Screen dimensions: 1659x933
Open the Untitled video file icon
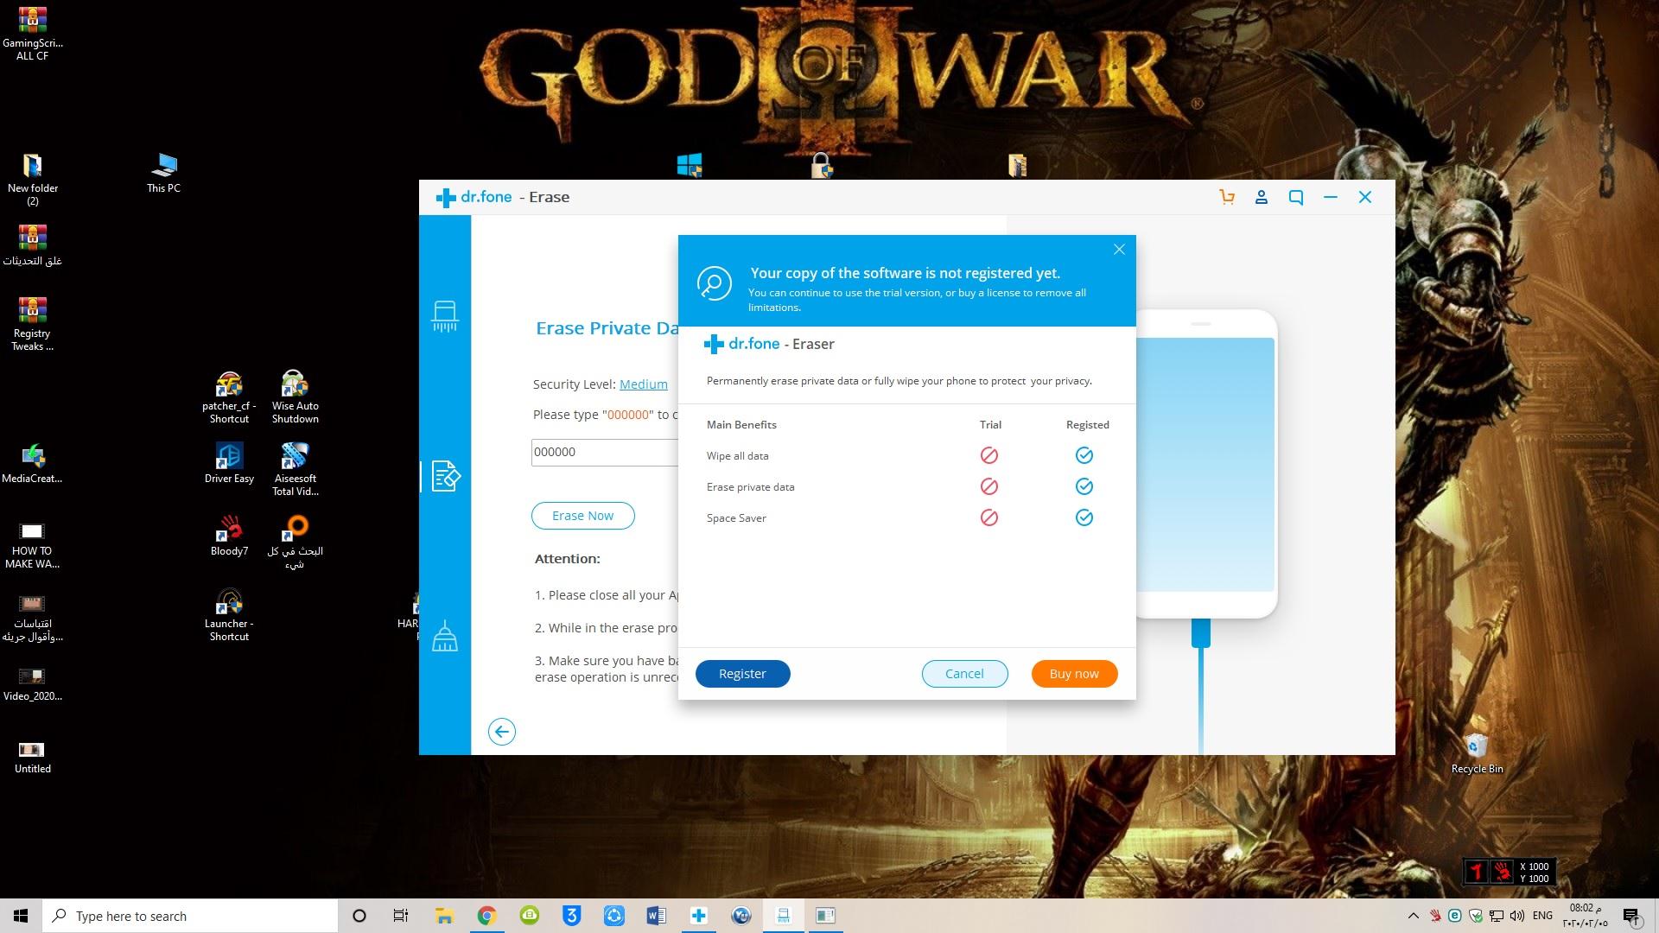(x=32, y=756)
